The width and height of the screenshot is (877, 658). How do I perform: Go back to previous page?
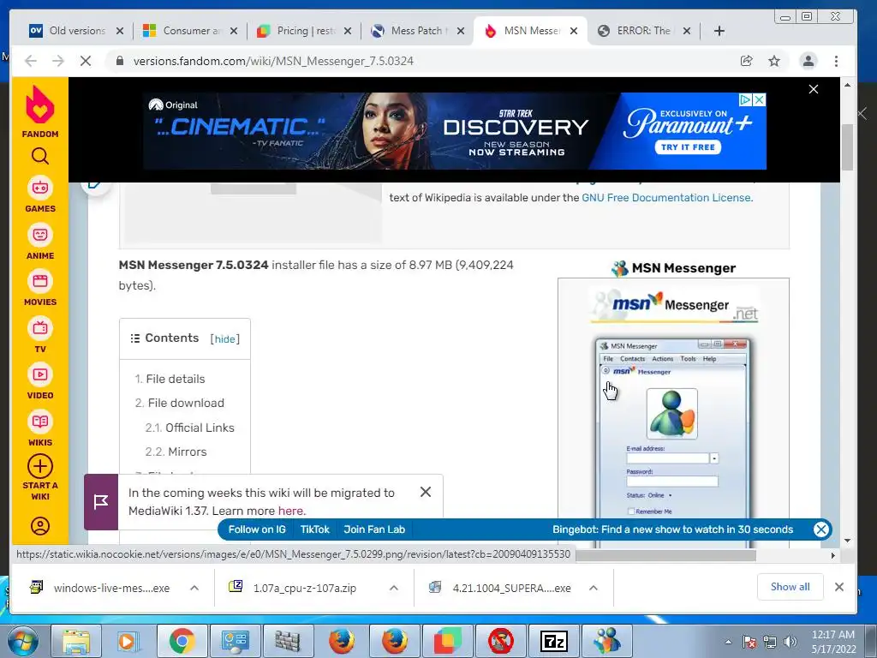click(31, 61)
